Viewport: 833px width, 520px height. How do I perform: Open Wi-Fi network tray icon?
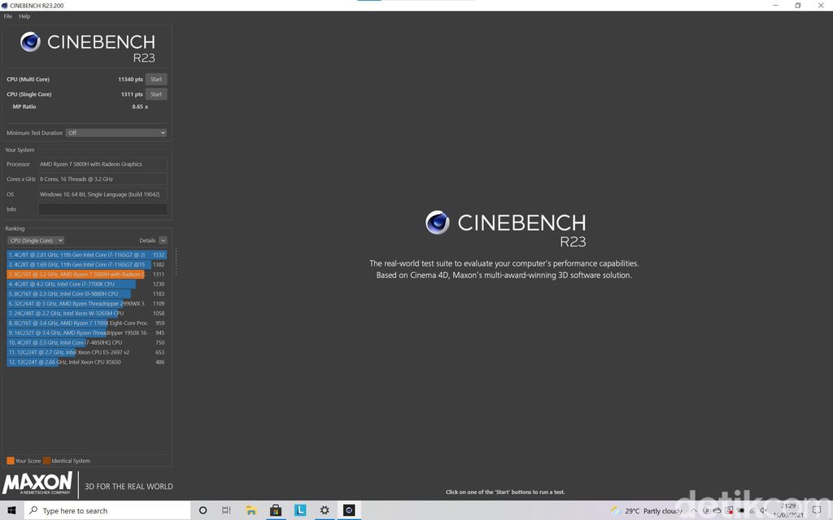click(x=752, y=510)
